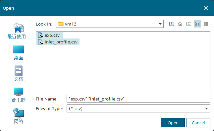Viewport: 214px width, 131px height.
Task: Focus the File Name text field
Action: tap(138, 99)
